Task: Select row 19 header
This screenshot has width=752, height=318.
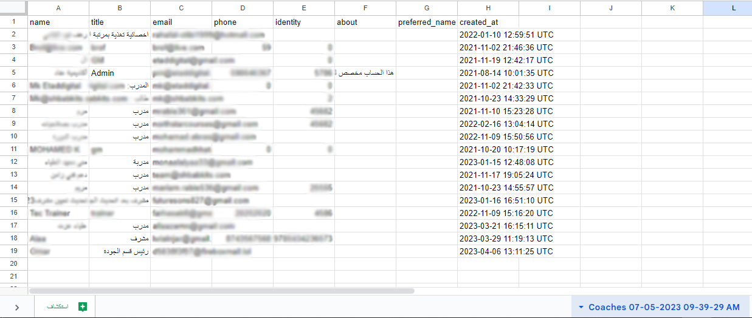Action: click(x=13, y=251)
